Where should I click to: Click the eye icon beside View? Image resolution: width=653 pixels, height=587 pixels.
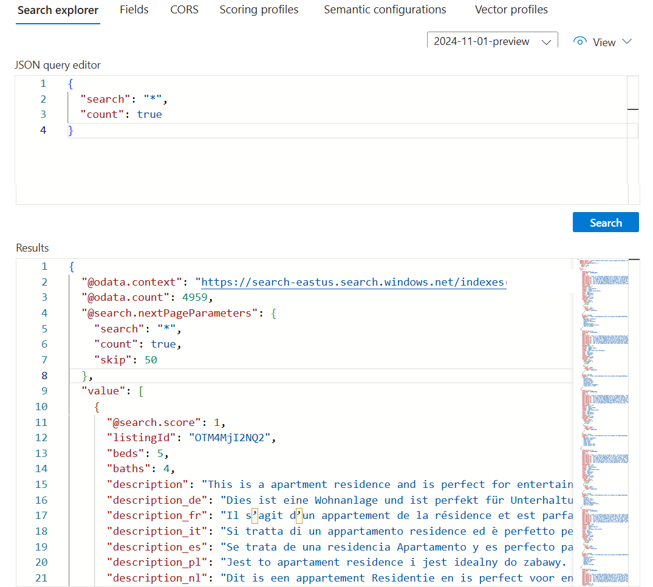click(x=580, y=42)
